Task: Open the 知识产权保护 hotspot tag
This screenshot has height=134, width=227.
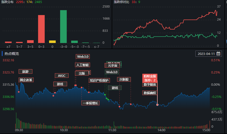Action: click(99, 80)
